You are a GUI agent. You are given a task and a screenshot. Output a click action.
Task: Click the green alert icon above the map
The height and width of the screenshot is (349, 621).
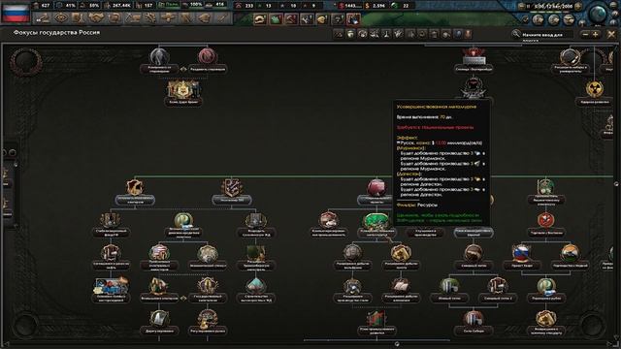(x=276, y=19)
